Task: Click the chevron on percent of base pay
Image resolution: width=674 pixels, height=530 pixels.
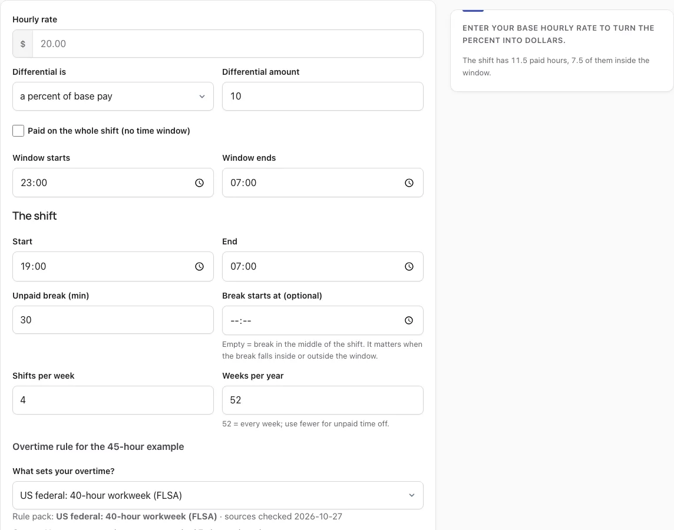Action: click(x=202, y=97)
